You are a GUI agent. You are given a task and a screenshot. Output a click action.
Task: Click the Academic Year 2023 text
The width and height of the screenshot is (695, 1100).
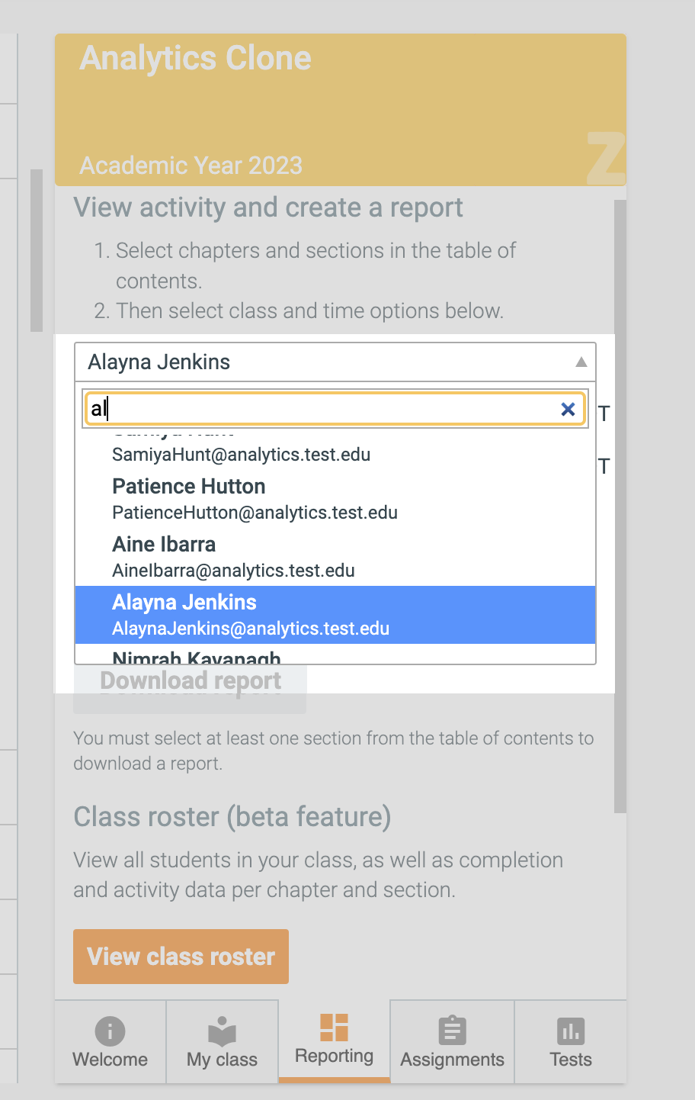(191, 166)
